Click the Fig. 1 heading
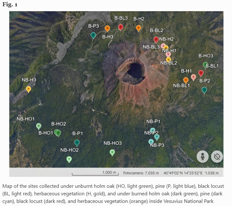The image size is (232, 206). (x=10, y=4)
